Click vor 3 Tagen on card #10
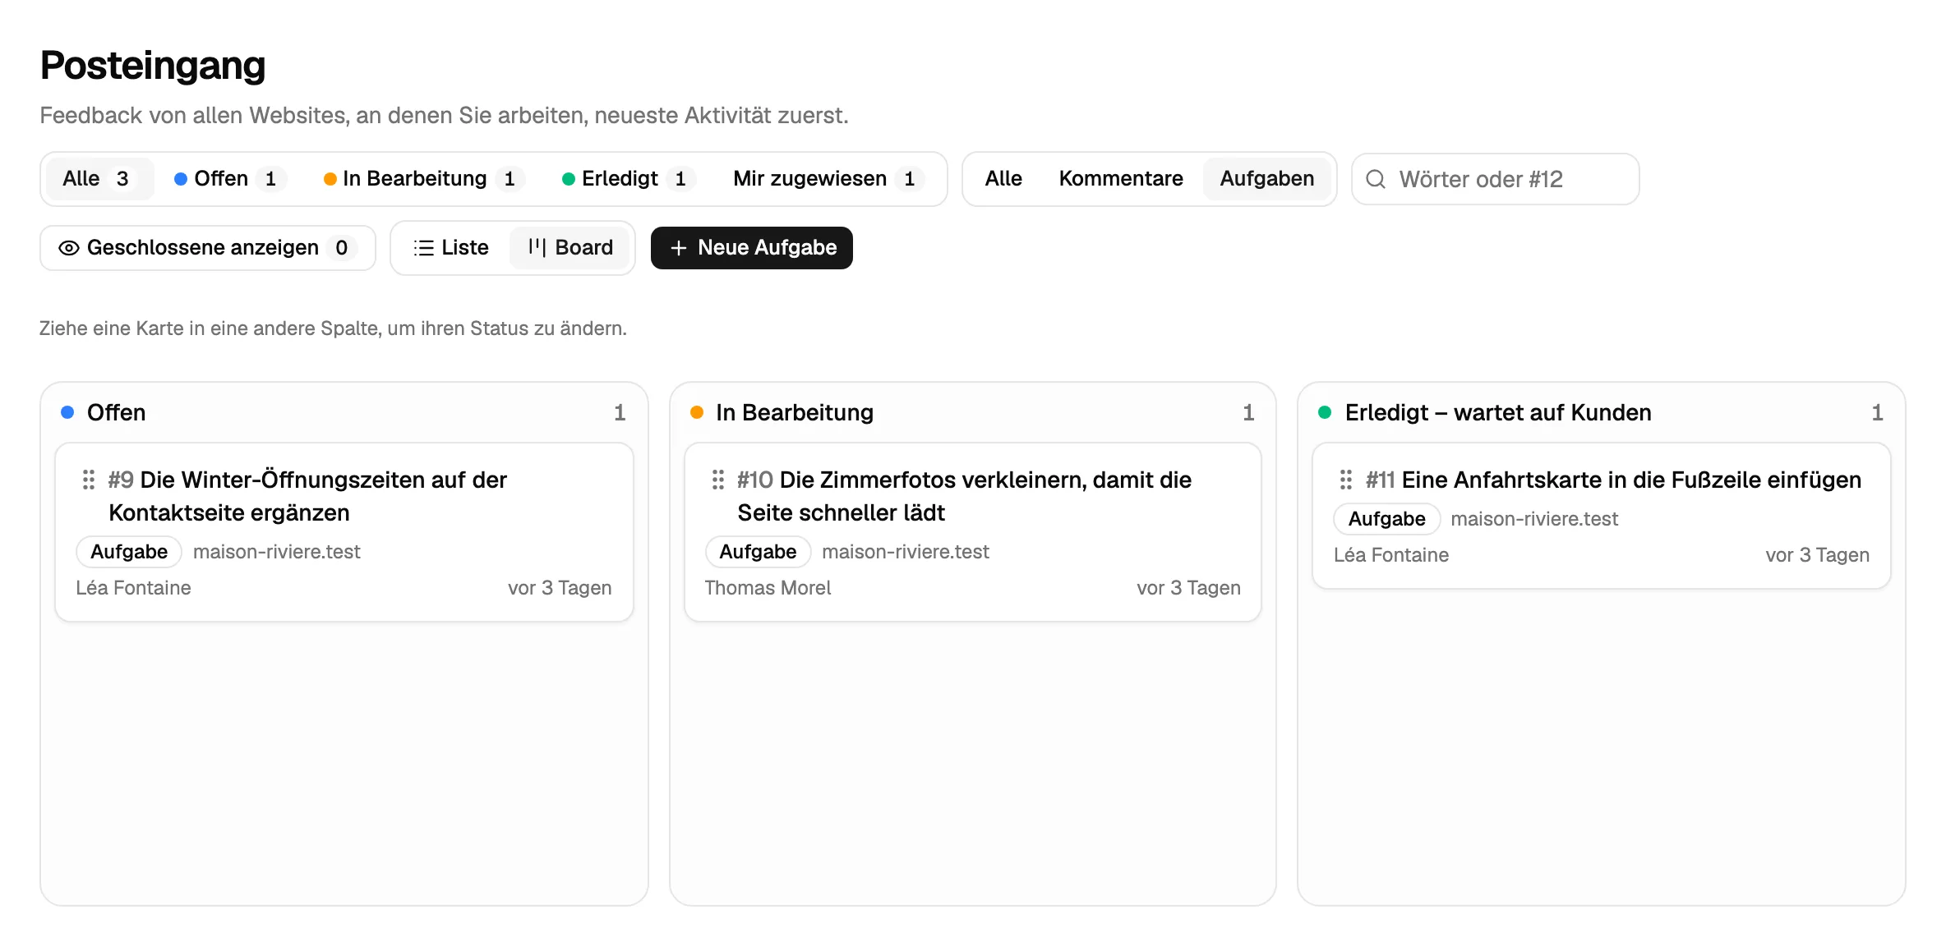The width and height of the screenshot is (1946, 946). [1188, 588]
